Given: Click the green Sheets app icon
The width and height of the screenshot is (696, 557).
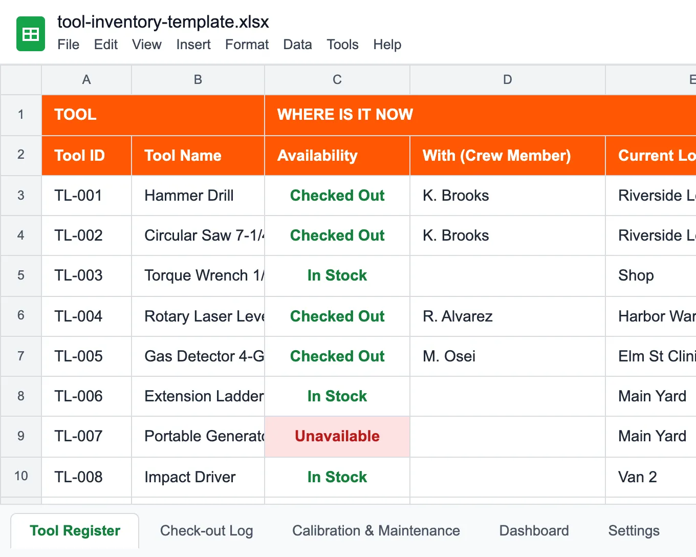Looking at the screenshot, I should tap(31, 34).
